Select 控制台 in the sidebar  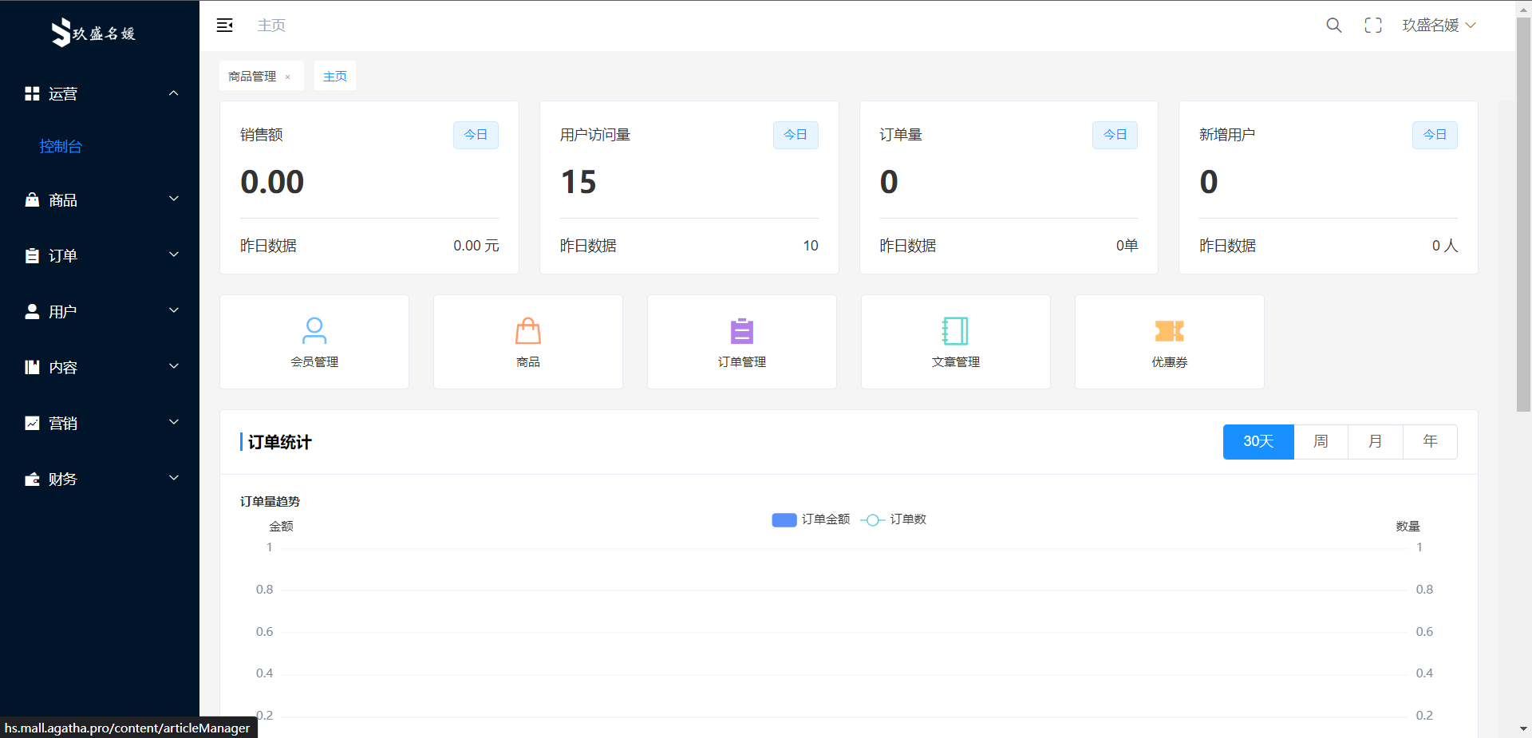[x=61, y=146]
